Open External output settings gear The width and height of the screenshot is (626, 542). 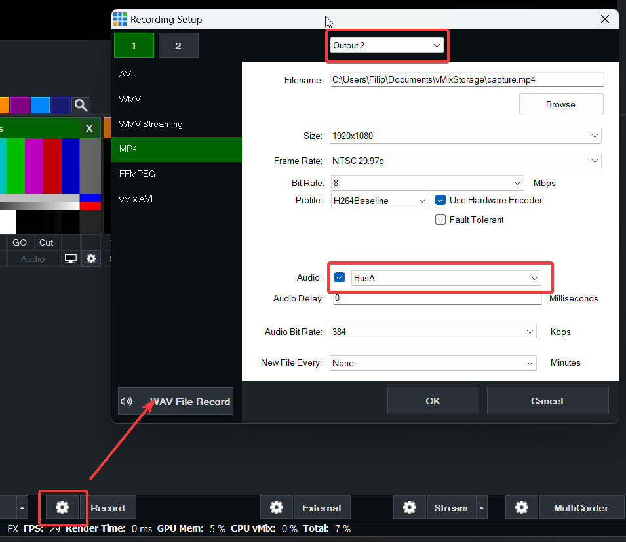click(x=276, y=508)
